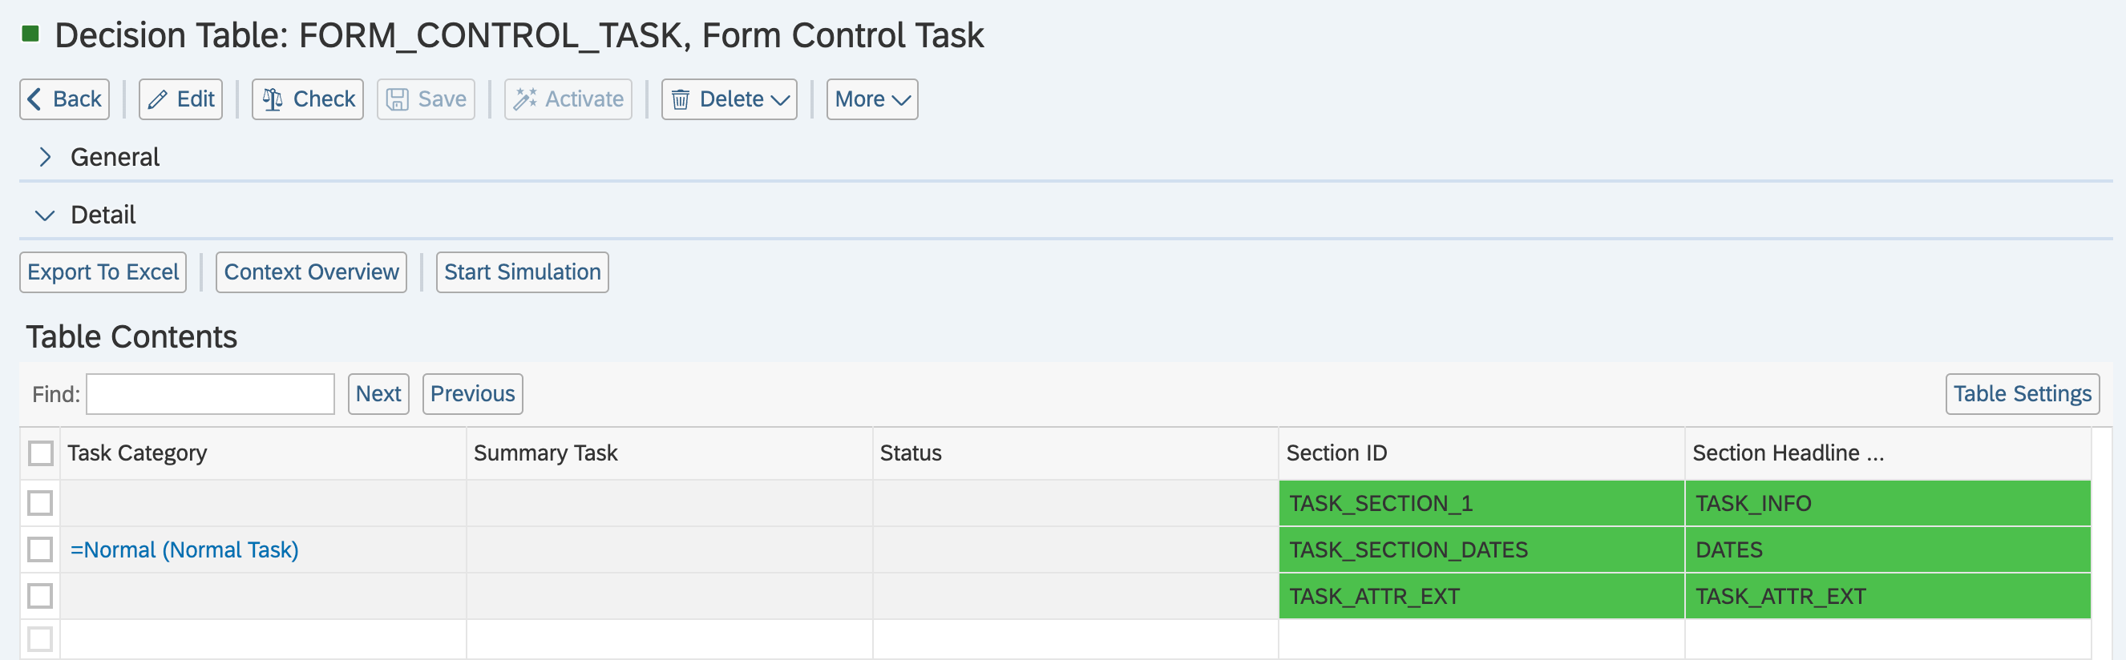Screen dimensions: 2126x660
Task: Click the Back arrow icon
Action: tap(34, 100)
